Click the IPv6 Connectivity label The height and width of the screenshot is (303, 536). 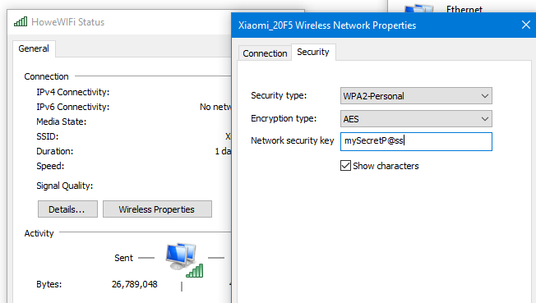[x=73, y=107]
